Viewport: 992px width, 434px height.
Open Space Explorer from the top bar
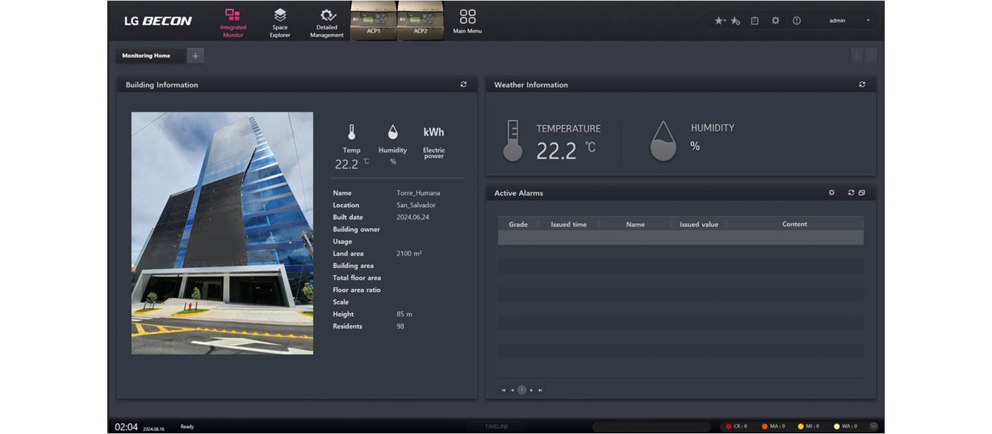point(280,22)
